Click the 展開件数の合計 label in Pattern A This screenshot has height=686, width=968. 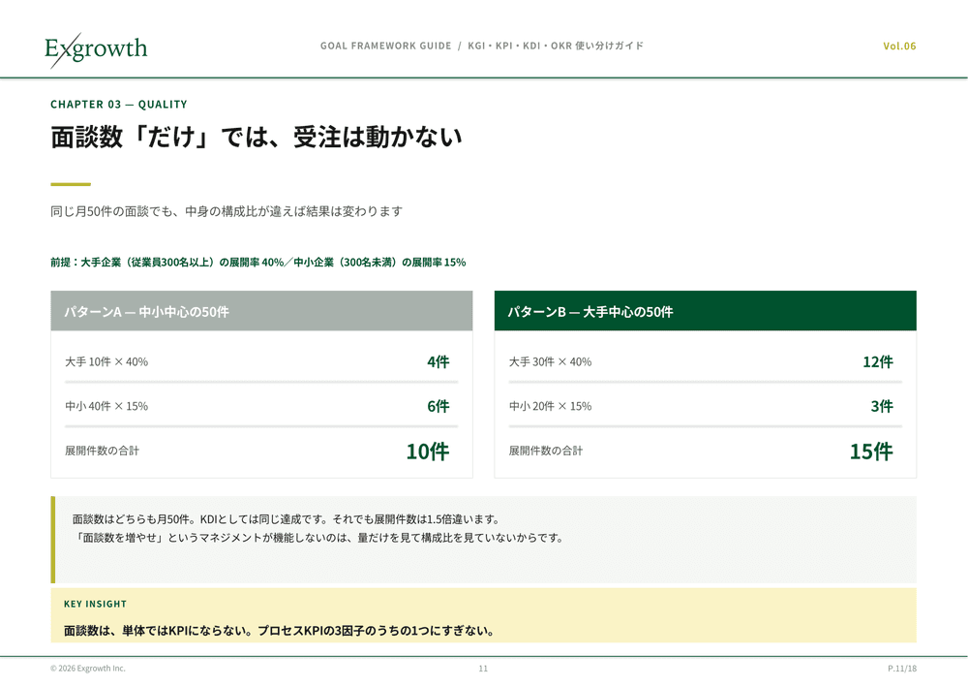[102, 451]
